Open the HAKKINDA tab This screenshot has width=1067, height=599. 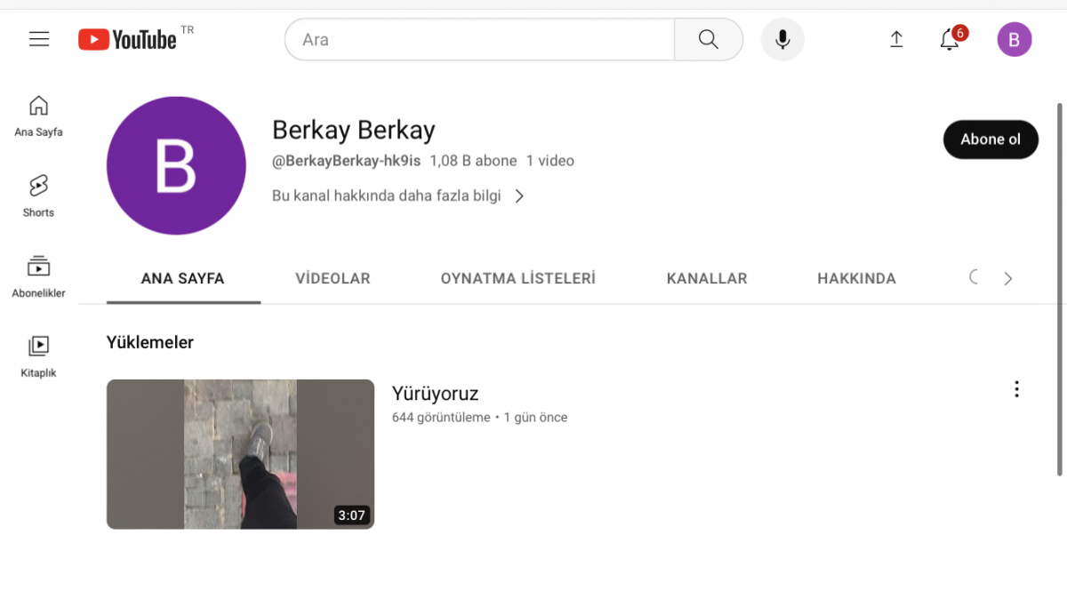[x=856, y=278]
